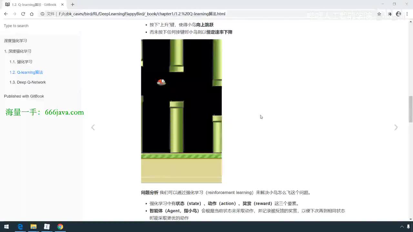Launch Edge from the taskbar
The width and height of the screenshot is (413, 232).
pos(20,227)
